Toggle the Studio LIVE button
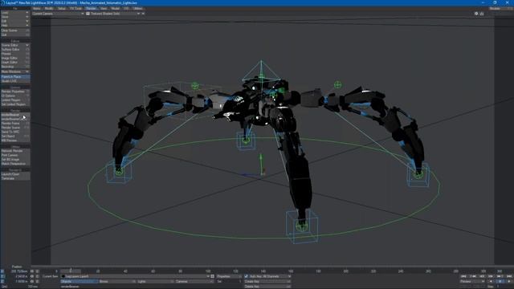Viewport: 514px width, 289px height. point(15,81)
